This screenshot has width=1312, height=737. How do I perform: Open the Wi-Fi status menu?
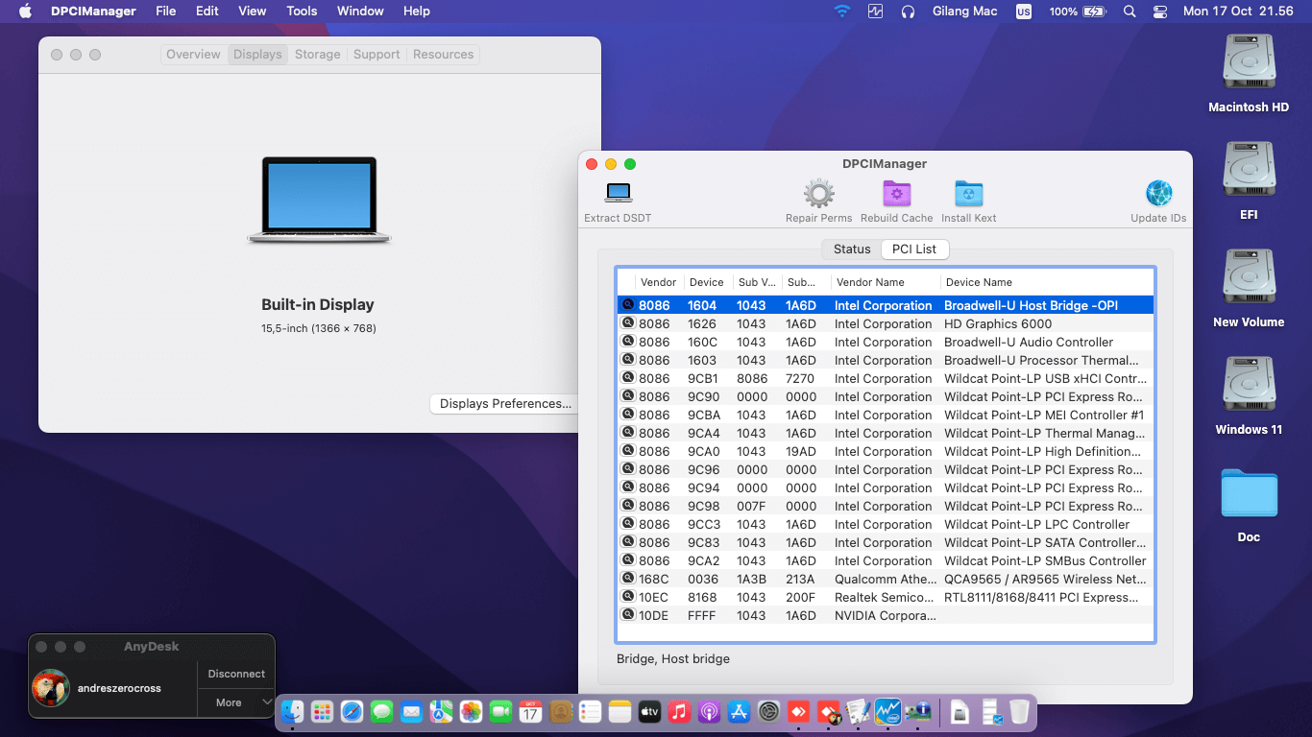click(842, 12)
